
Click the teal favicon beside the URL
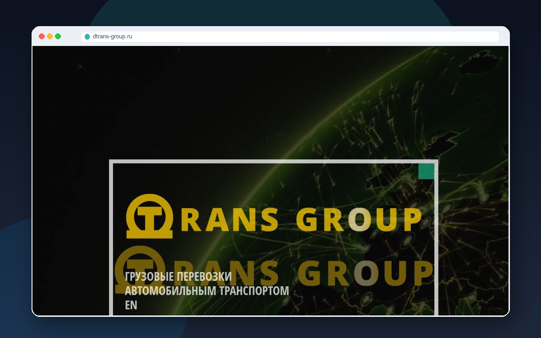click(x=87, y=37)
